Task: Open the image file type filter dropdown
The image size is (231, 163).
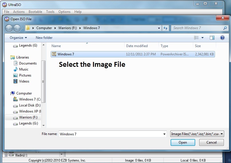Action: (x=197, y=134)
